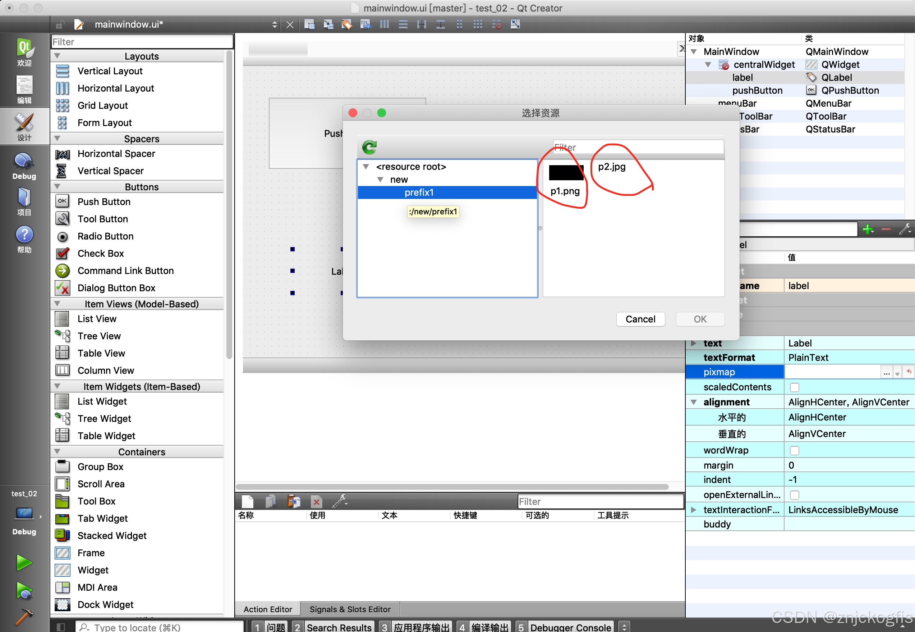The image size is (915, 632).
Task: Click the green reload resources icon
Action: (x=369, y=147)
